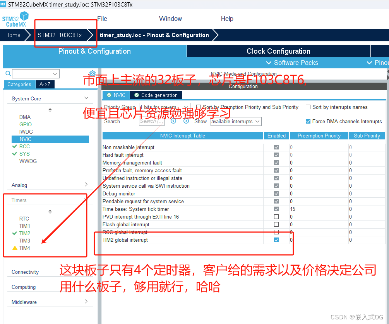Select GPIO in System Core list

(26, 124)
